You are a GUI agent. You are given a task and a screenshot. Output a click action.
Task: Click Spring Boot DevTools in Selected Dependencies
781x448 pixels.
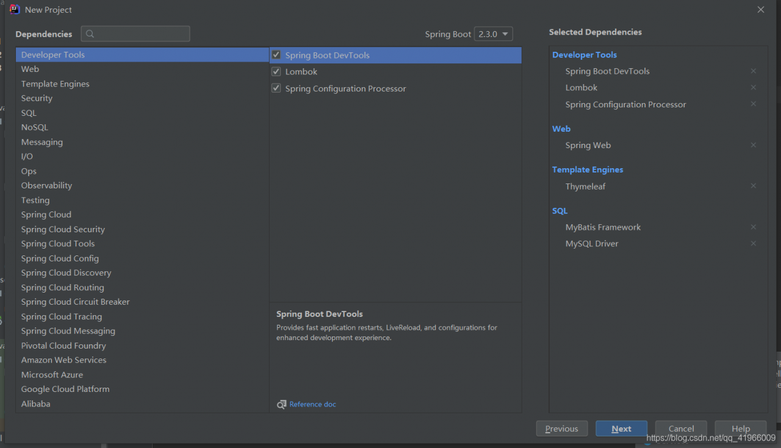(607, 71)
